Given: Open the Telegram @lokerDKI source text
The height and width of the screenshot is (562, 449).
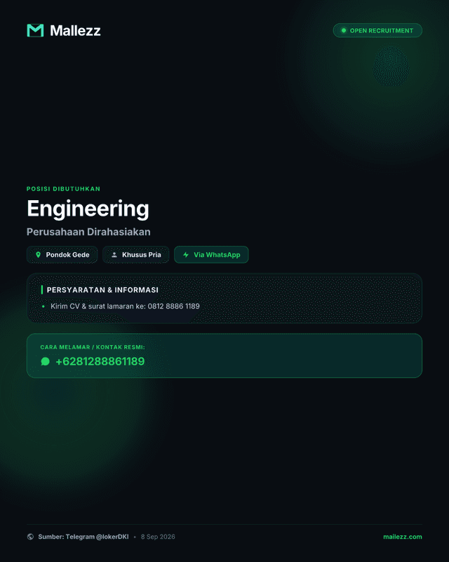Looking at the screenshot, I should click(x=83, y=537).
